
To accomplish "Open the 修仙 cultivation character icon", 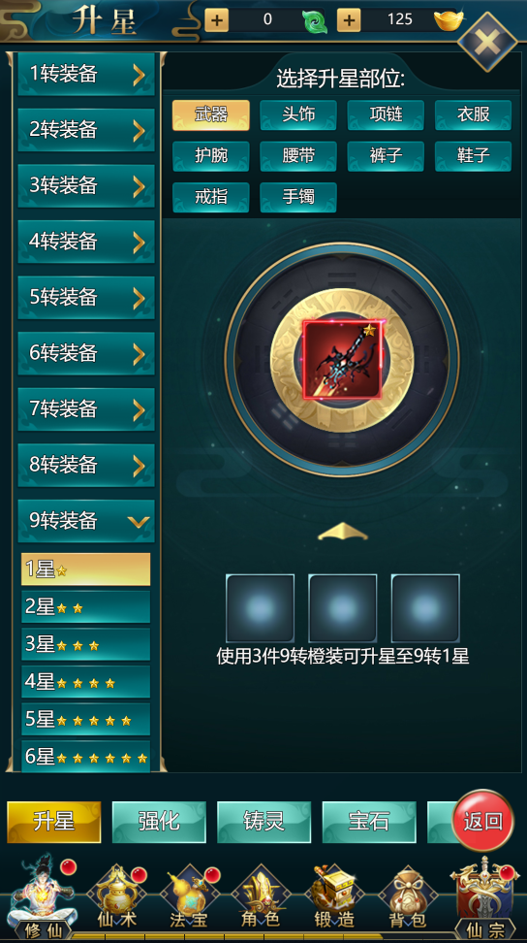I will pos(44,896).
